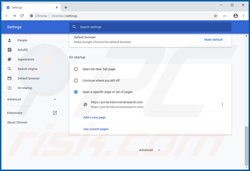Select 'Open a specific page or set of pages'

(76, 92)
